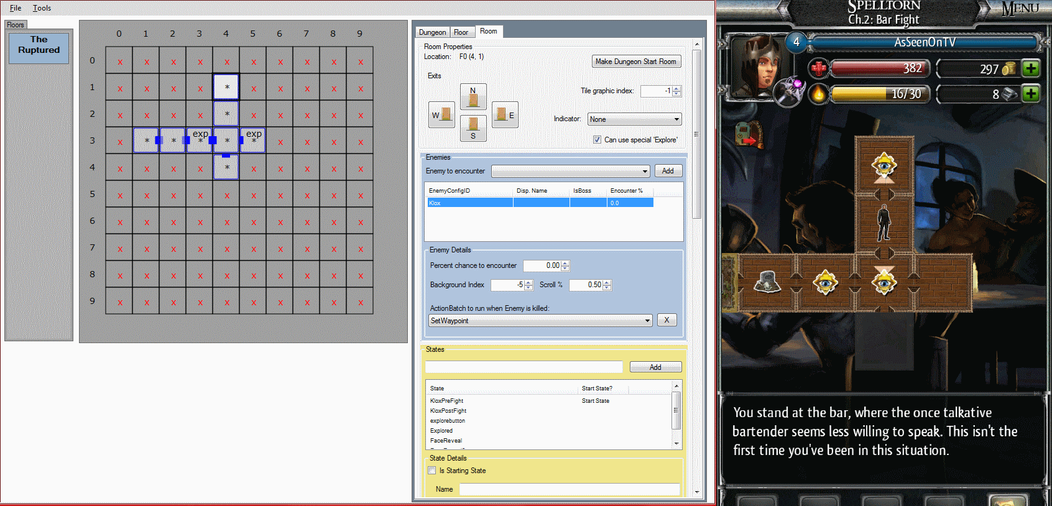Expand the 'Enemy to encounter' dropdown
This screenshot has width=1052, height=506.
tap(571, 171)
